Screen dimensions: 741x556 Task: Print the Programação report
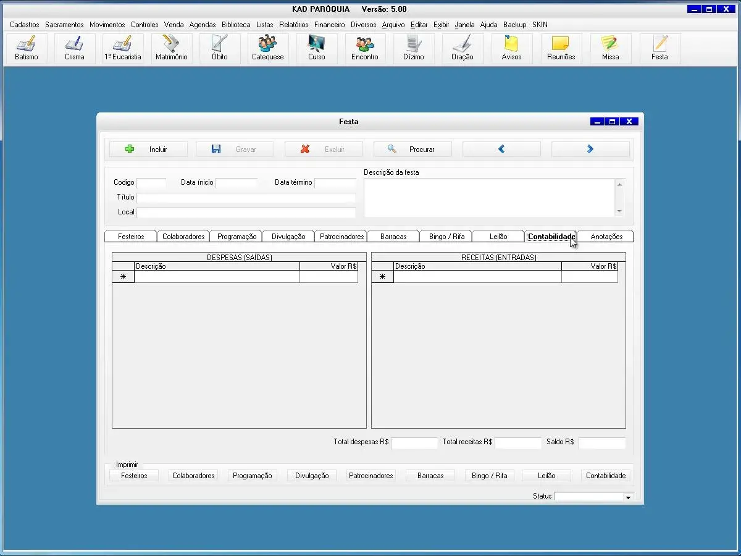pos(253,476)
